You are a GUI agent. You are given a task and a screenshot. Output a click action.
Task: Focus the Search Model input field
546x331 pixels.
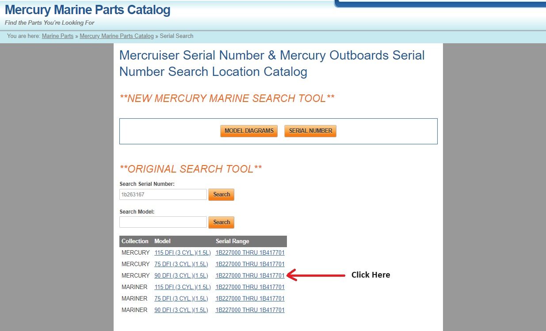(x=163, y=222)
